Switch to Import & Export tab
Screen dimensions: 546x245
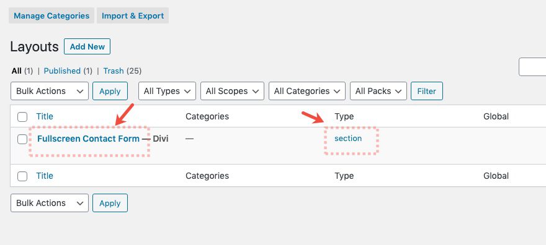point(133,15)
